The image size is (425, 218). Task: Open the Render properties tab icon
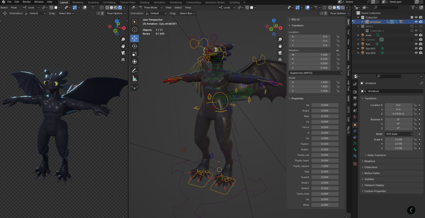coord(355,92)
